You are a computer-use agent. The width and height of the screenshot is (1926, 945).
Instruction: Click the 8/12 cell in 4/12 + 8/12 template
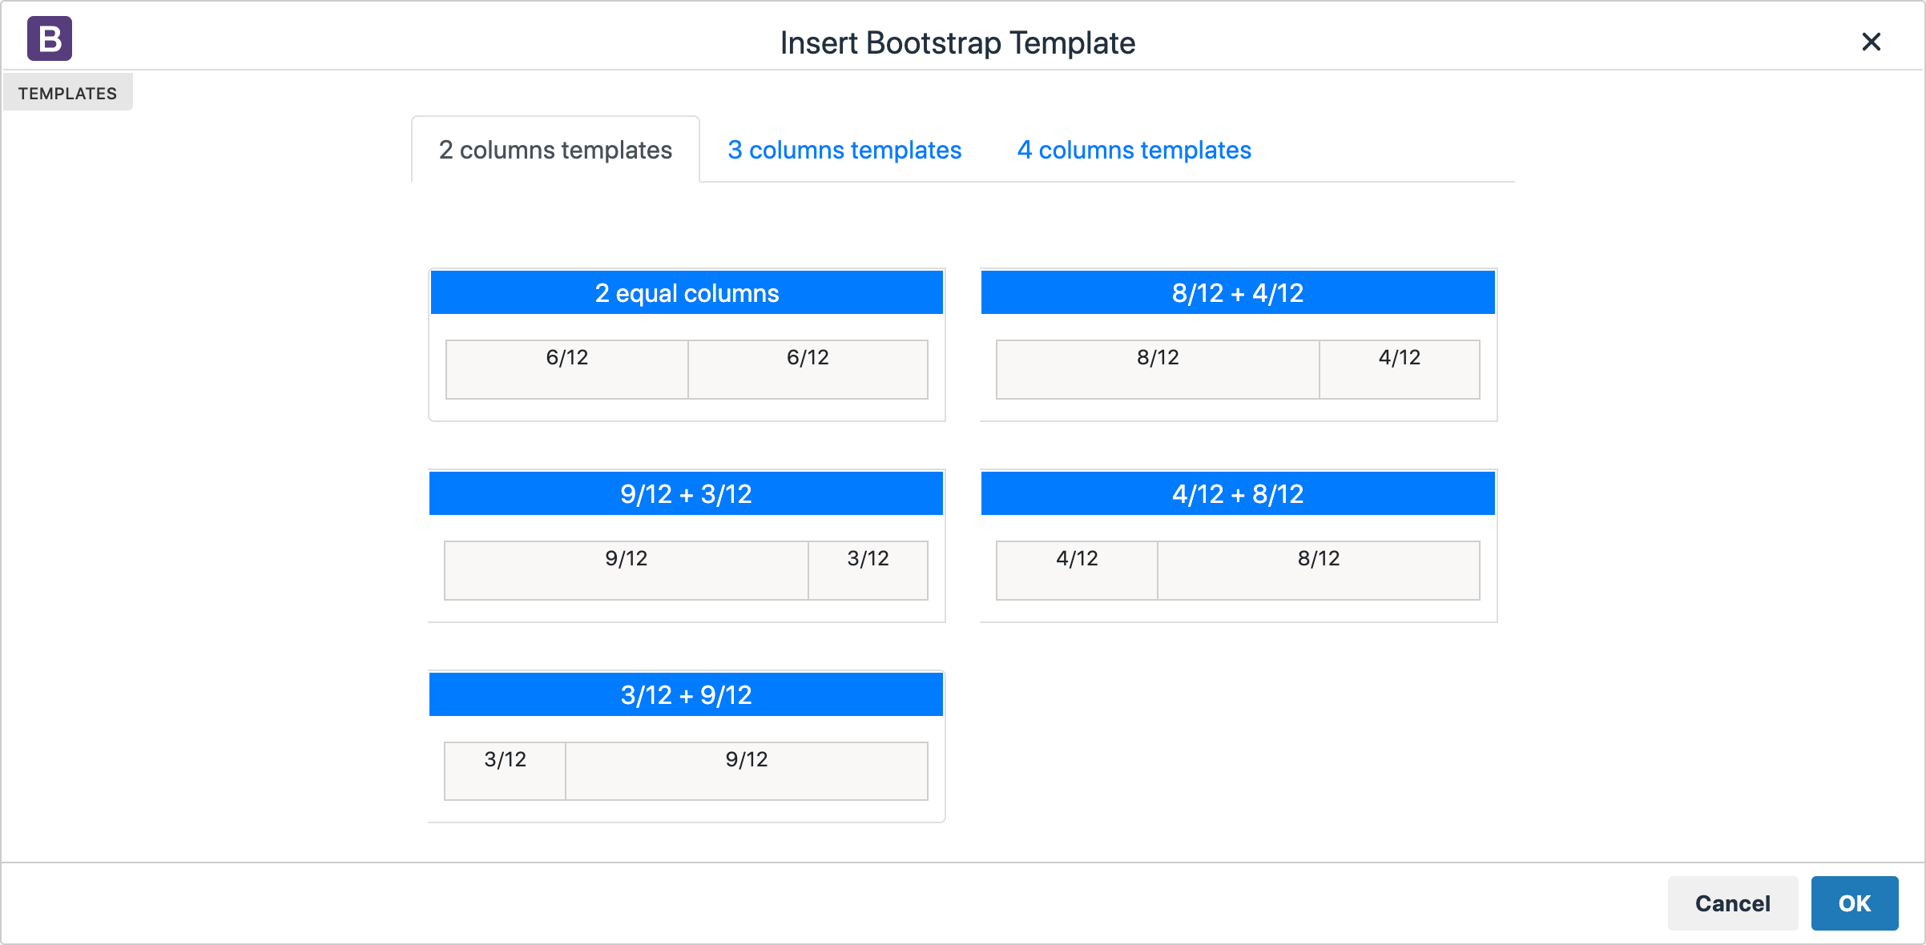[1319, 570]
